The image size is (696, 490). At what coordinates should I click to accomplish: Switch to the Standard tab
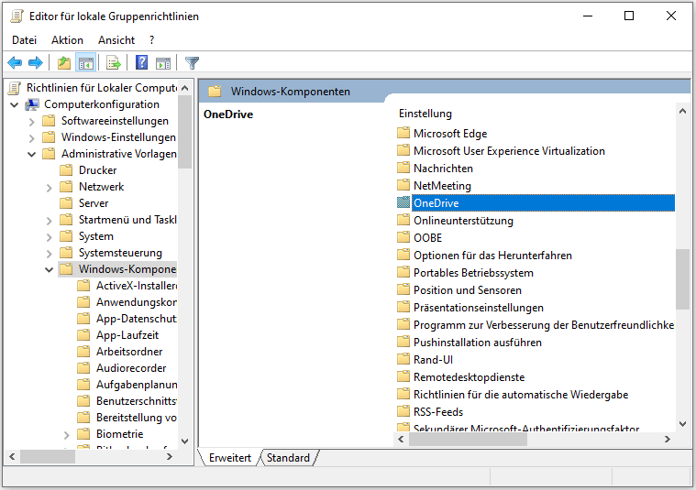288,458
